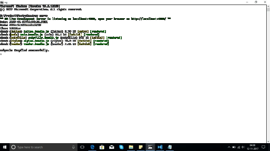Click the vertical scrollbar thumb
Image resolution: width=270 pixels, height=151 pixels.
(x=268, y=10)
